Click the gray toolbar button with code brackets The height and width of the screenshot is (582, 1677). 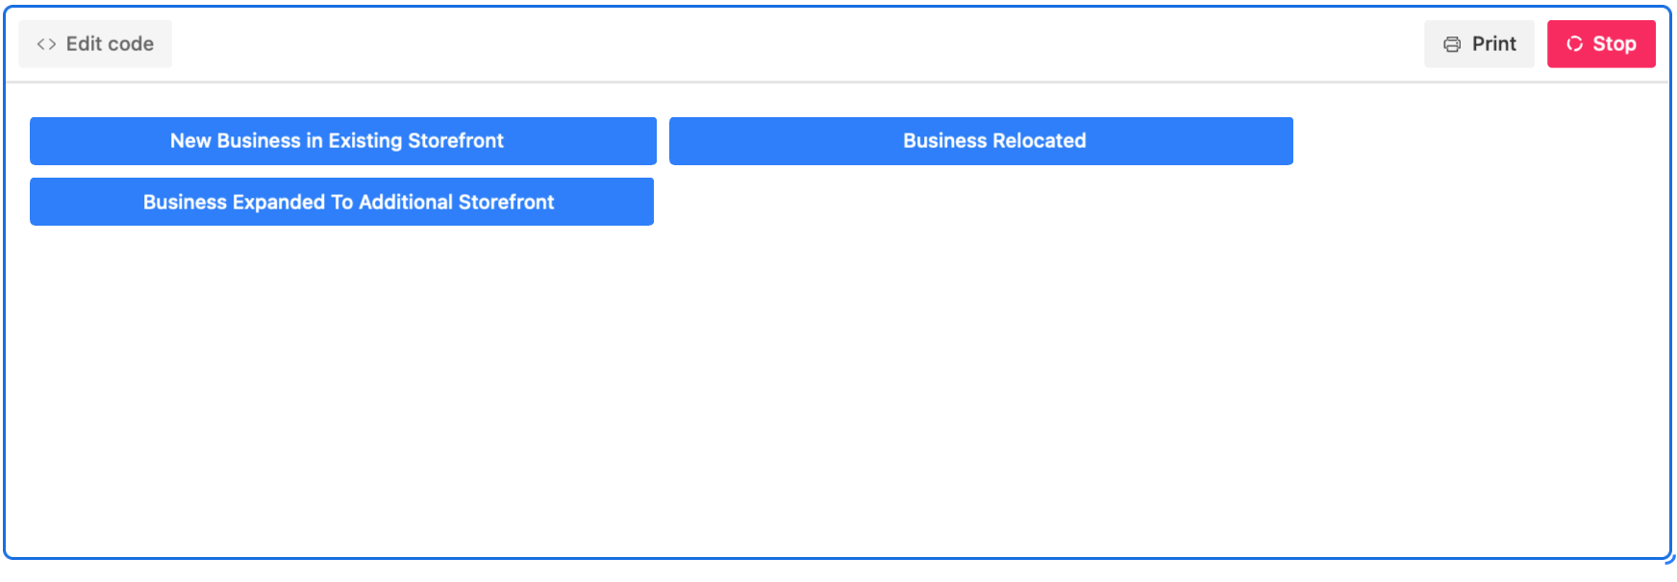click(95, 44)
